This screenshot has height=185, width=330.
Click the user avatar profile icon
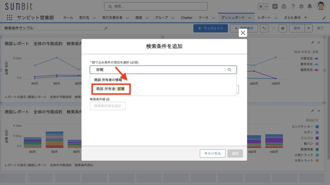point(321,6)
